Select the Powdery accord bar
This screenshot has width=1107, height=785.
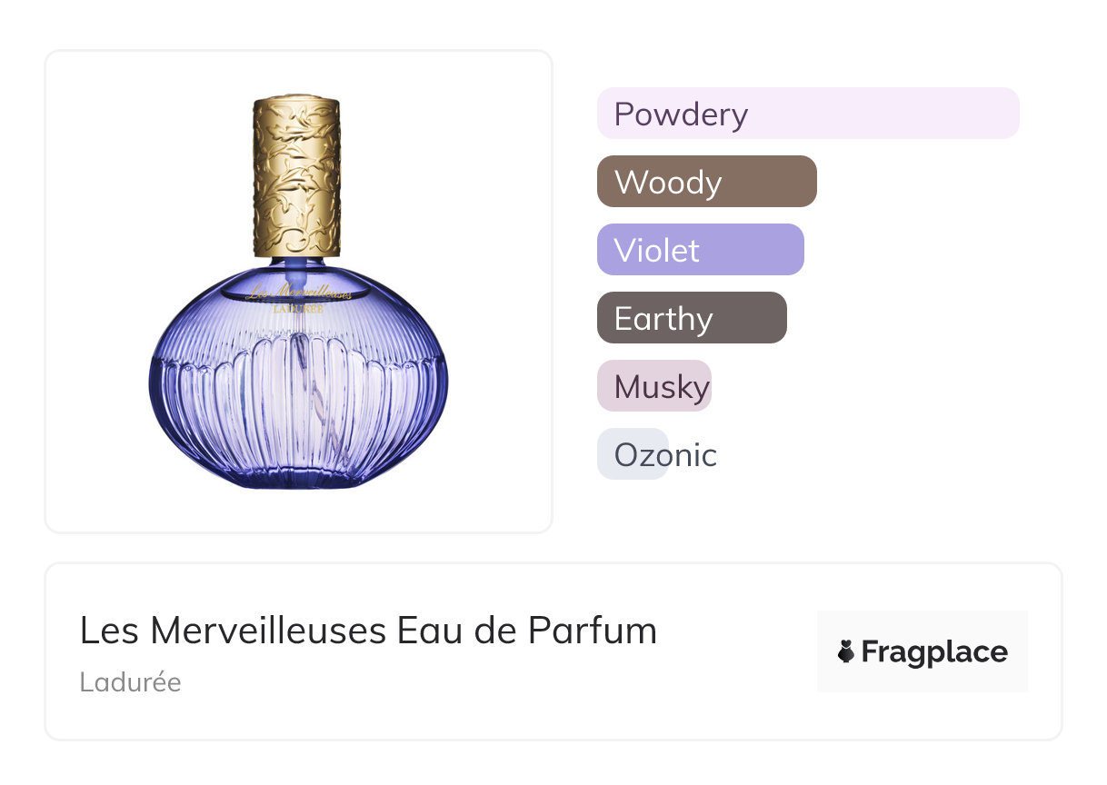(x=807, y=114)
